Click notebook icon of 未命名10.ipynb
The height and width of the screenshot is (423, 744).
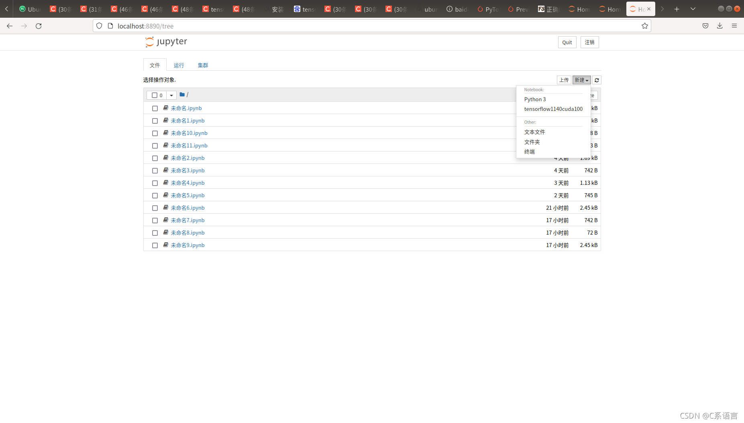[x=165, y=133]
